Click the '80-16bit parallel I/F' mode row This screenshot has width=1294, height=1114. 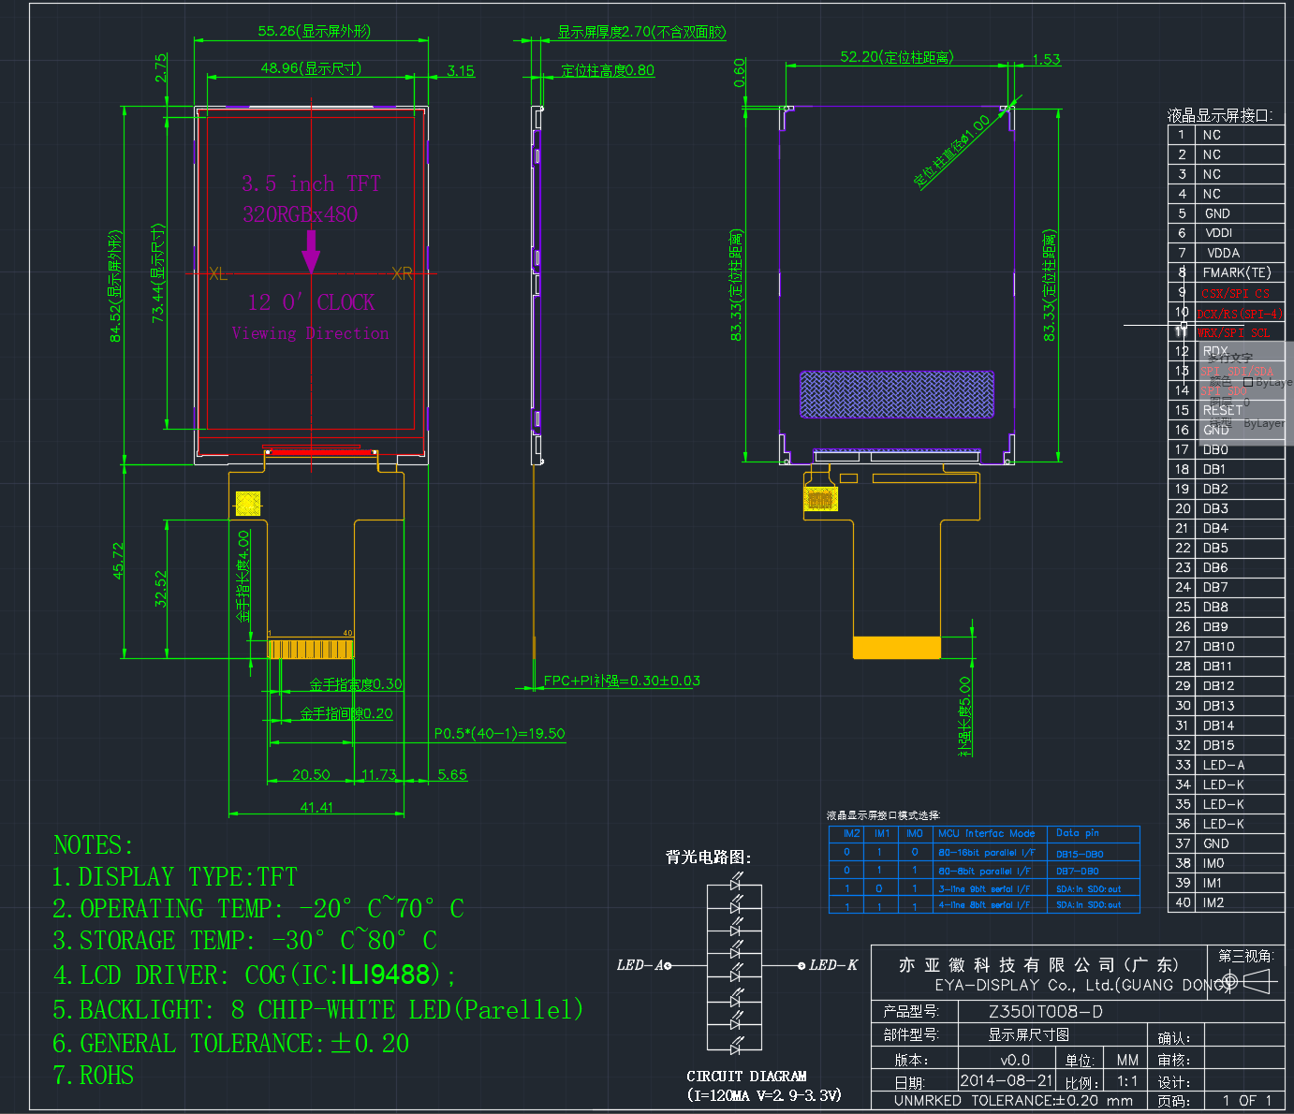984,853
